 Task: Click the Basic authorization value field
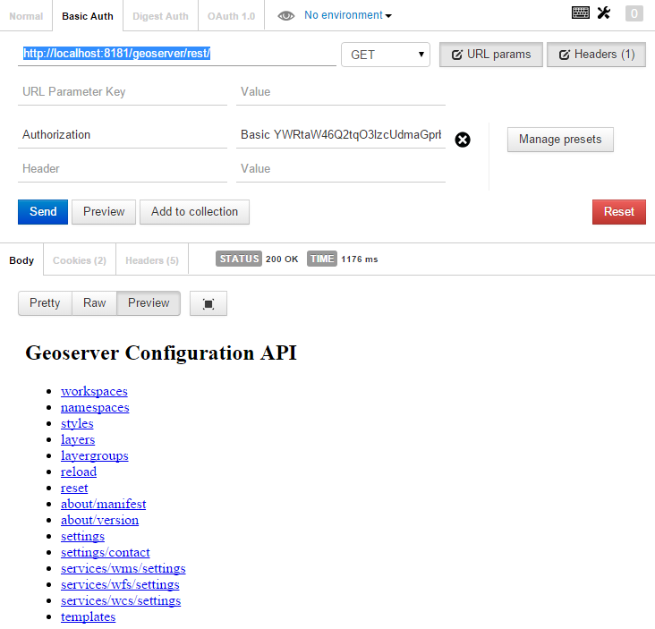click(x=341, y=135)
